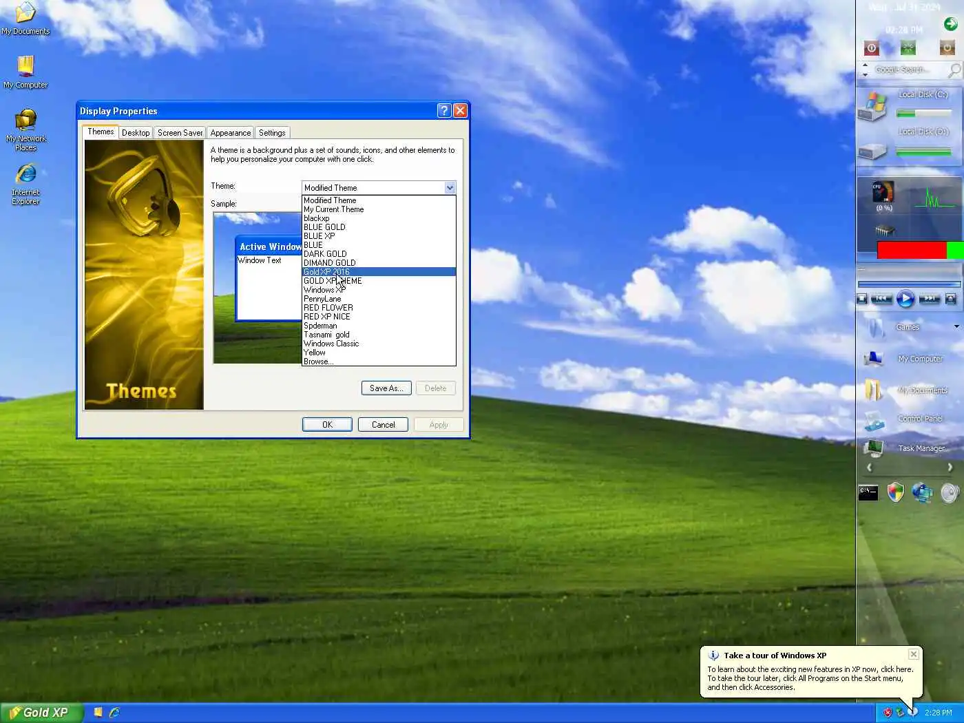964x723 pixels.
Task: Click media player seek bar in sidebar
Action: 909,284
